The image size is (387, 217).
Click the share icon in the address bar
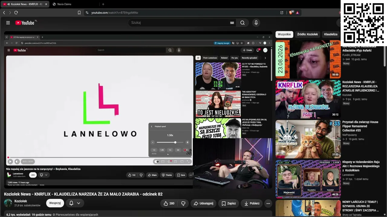coord(282,13)
